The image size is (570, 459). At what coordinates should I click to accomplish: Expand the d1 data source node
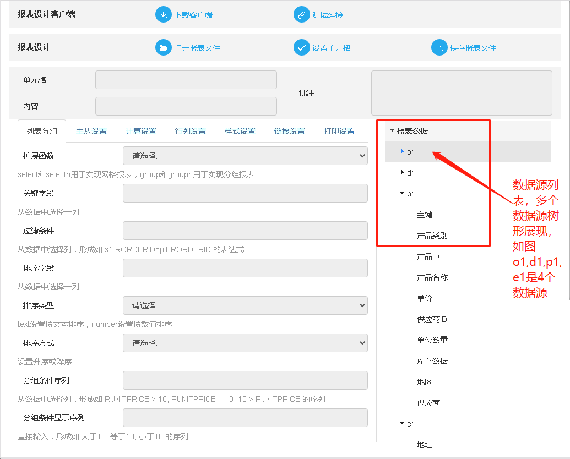402,173
